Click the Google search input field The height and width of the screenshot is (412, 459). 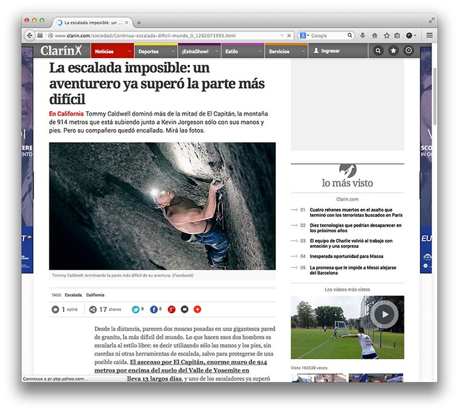pyautogui.click(x=328, y=36)
